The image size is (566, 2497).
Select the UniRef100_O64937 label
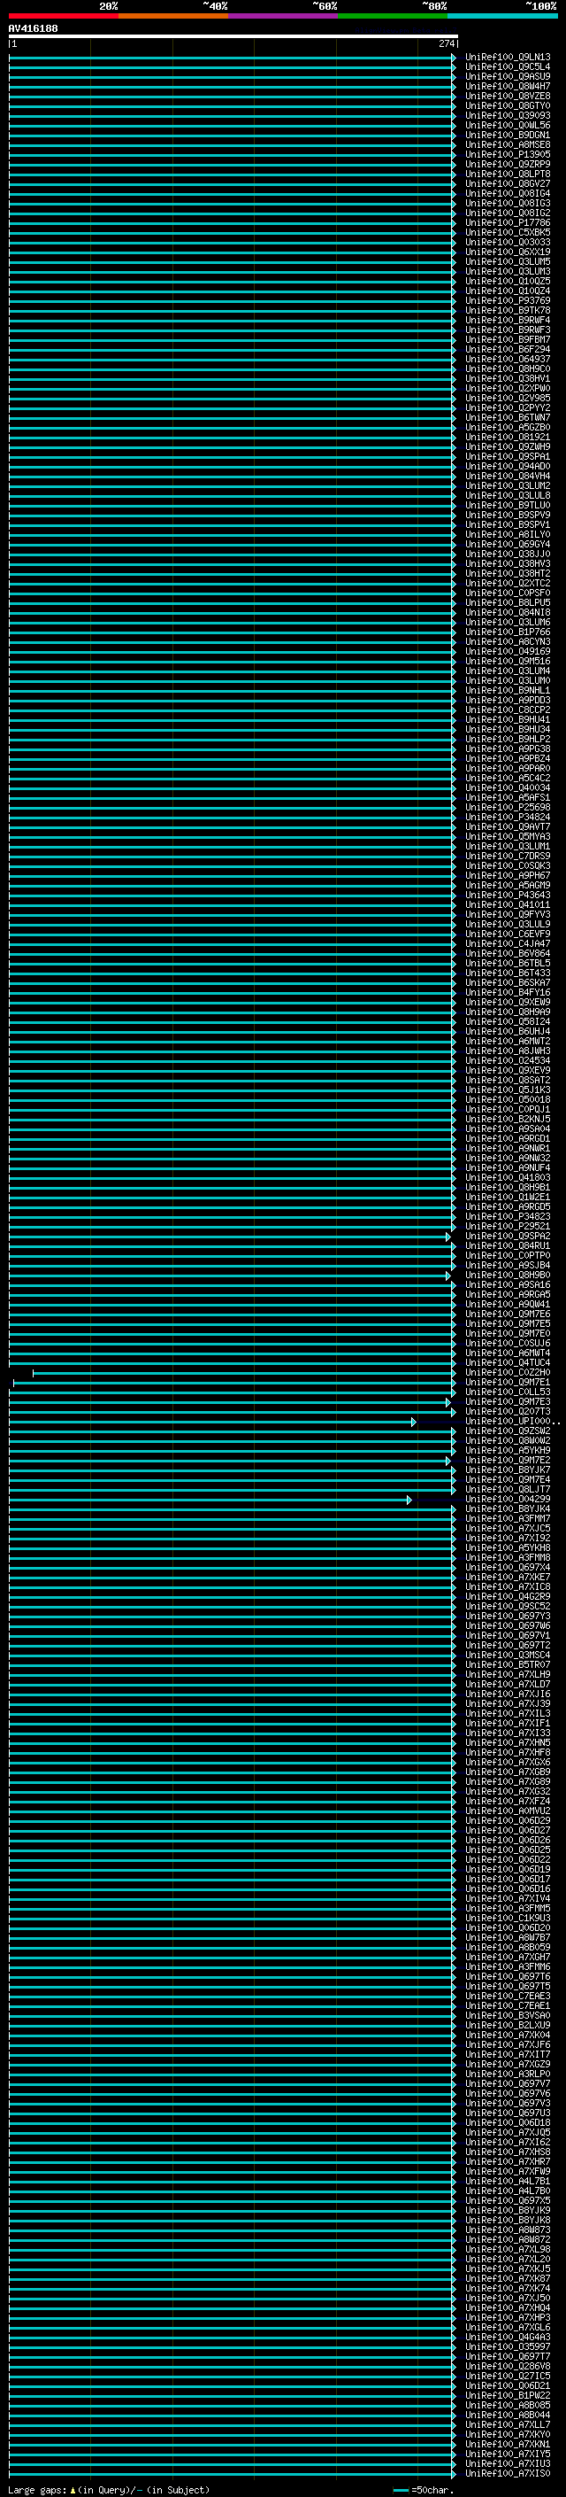coord(507,359)
